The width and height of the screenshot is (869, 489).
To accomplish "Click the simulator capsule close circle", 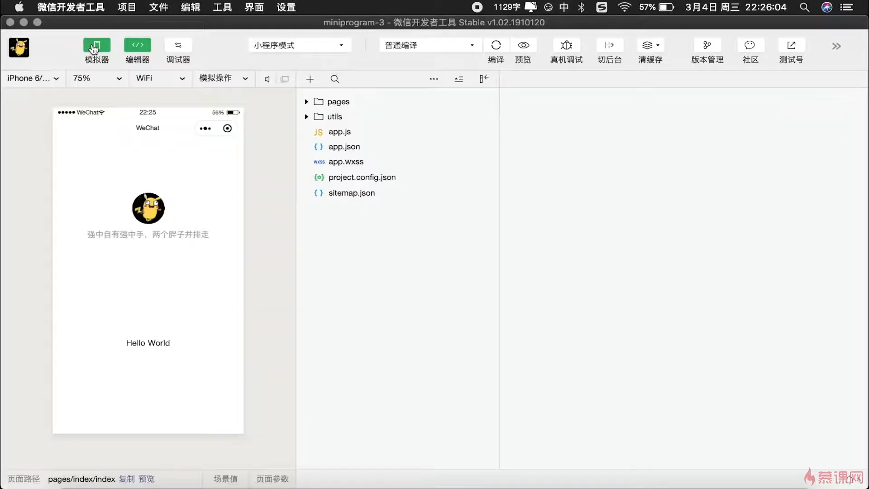I will [x=227, y=129].
